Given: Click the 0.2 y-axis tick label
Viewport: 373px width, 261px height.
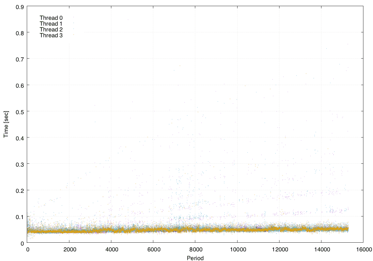Looking at the screenshot, I should [x=20, y=190].
